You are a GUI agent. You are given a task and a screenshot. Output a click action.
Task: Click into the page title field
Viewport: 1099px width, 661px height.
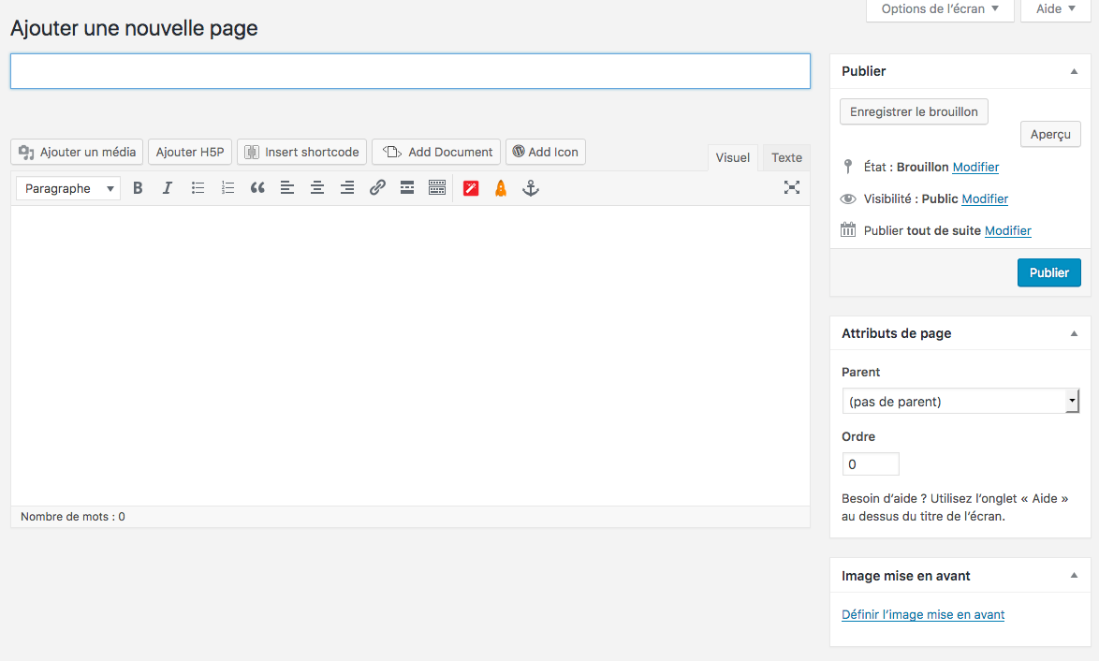pos(410,71)
